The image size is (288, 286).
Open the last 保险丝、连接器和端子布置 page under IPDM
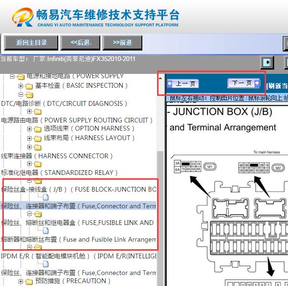(x=79, y=273)
